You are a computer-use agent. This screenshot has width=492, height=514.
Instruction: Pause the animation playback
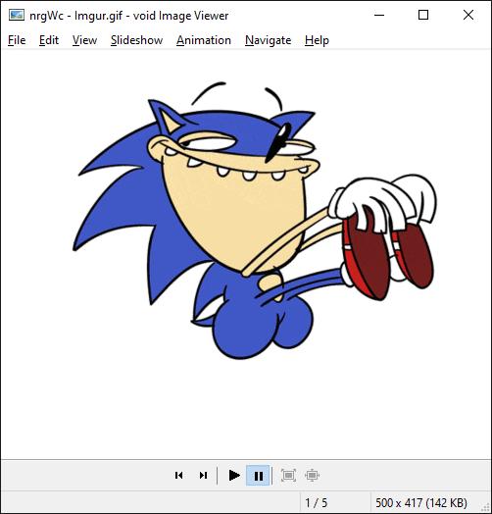(258, 475)
